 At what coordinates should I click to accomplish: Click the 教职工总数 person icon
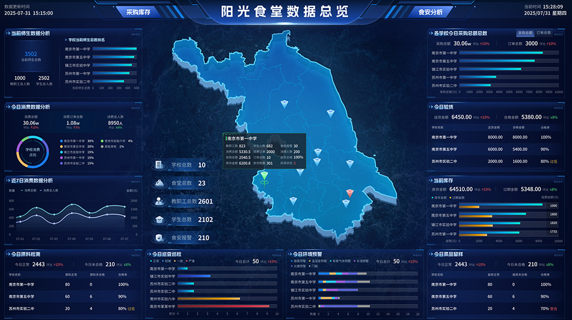[159, 202]
